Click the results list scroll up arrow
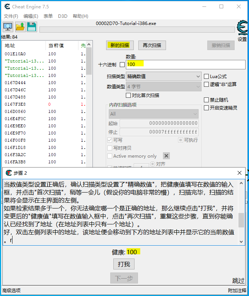This screenshot has width=249, height=296. coord(89,45)
